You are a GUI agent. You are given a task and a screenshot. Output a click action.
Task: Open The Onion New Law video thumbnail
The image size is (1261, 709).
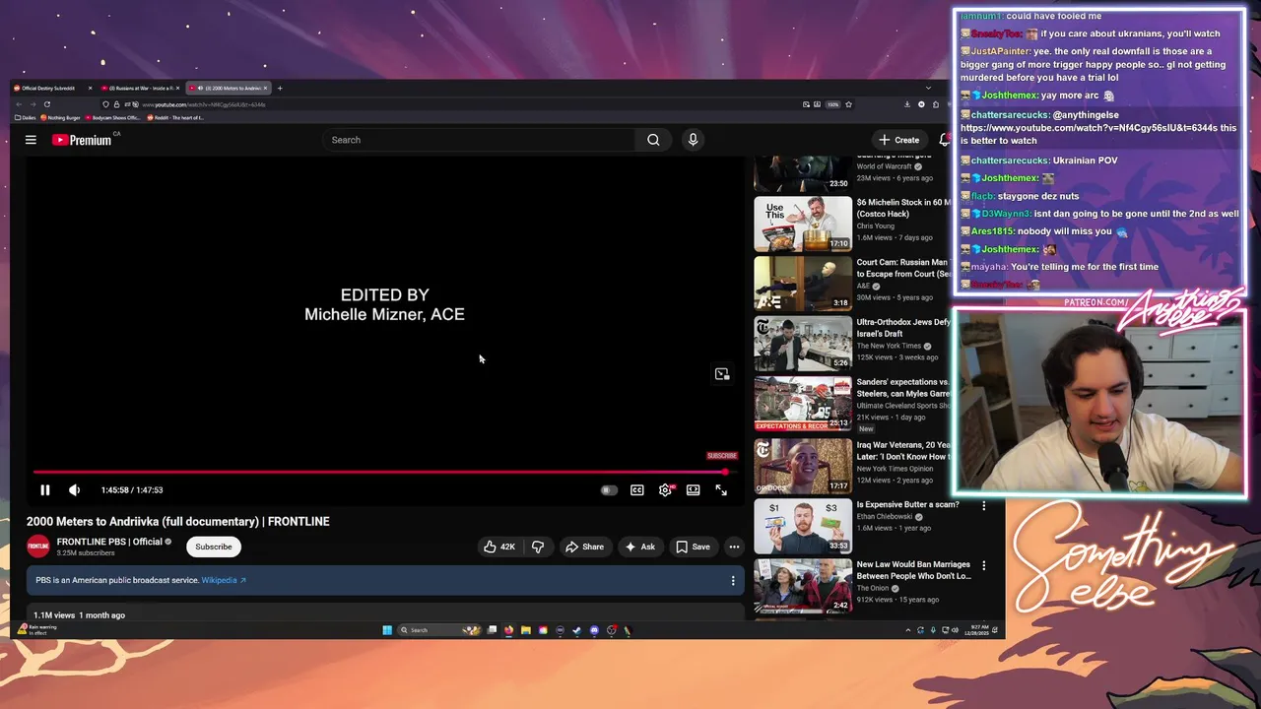(803, 586)
